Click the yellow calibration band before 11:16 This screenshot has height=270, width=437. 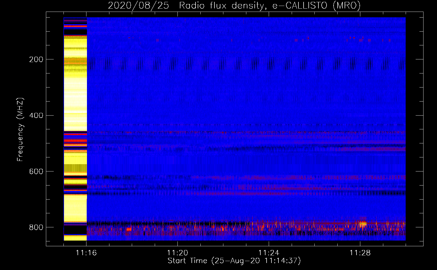(x=75, y=129)
